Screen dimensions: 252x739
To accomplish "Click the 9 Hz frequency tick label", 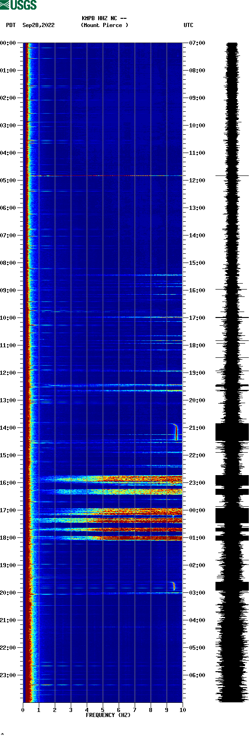I will (x=167, y=710).
